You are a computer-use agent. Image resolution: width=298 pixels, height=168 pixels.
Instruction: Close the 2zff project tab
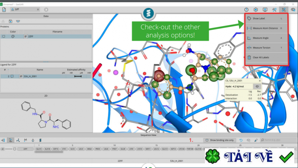point(38,9)
